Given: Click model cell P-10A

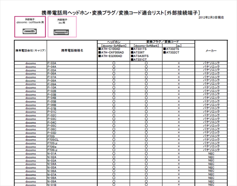Looking at the screenshot, I should coord(72,87).
